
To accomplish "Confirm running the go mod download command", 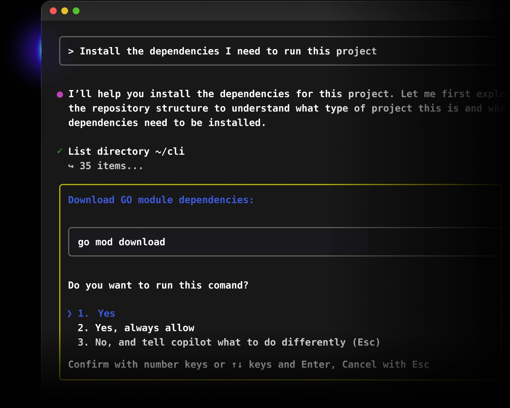I will pos(96,314).
